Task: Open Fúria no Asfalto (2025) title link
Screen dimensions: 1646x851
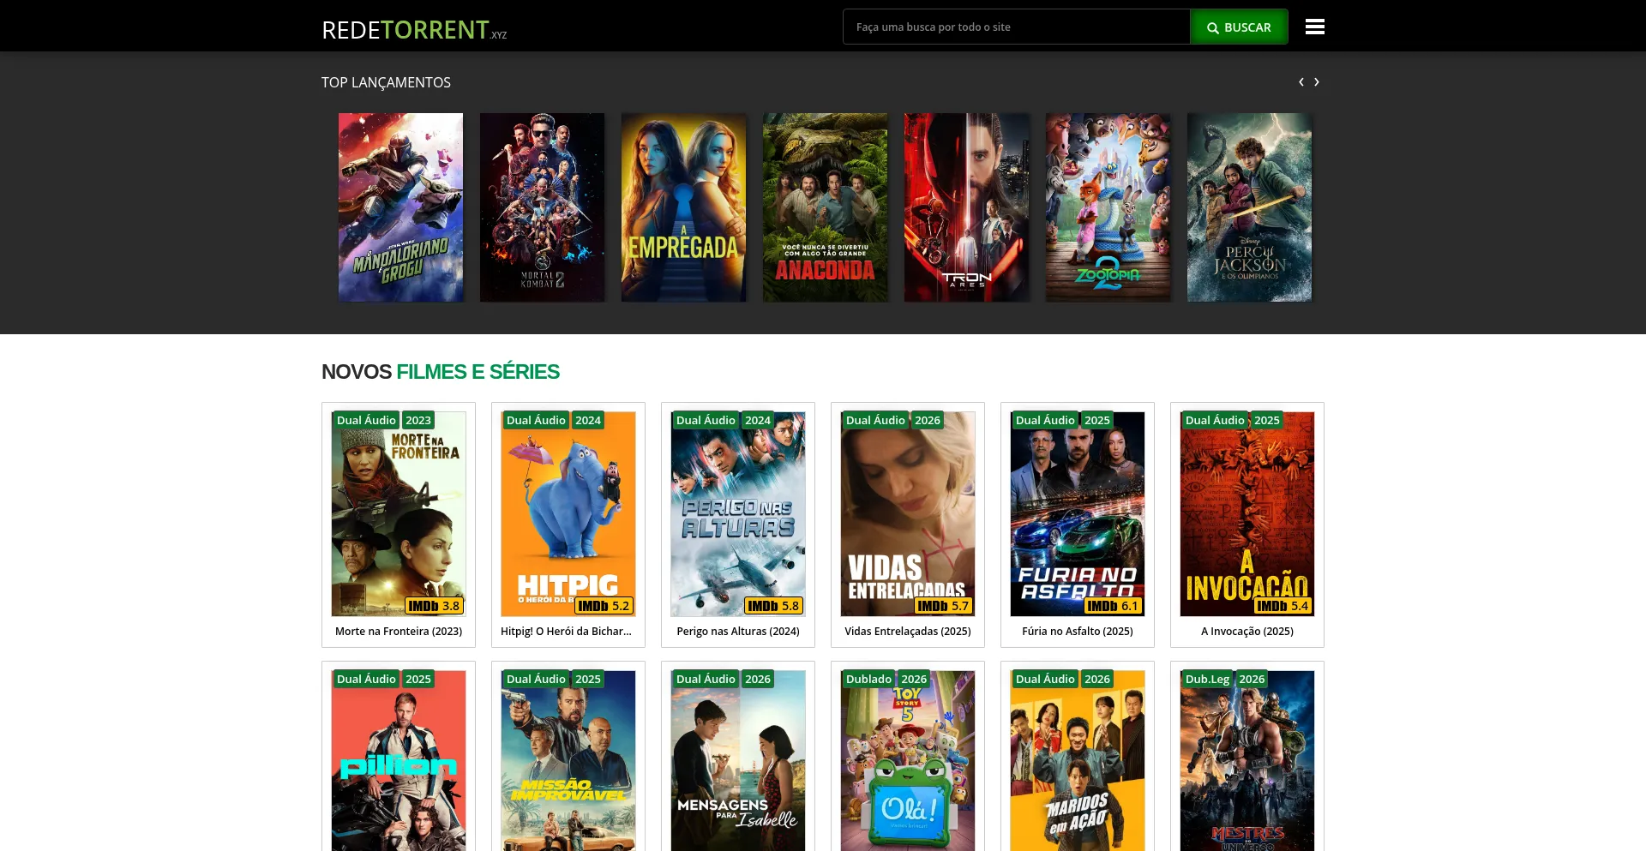Action: (1078, 632)
